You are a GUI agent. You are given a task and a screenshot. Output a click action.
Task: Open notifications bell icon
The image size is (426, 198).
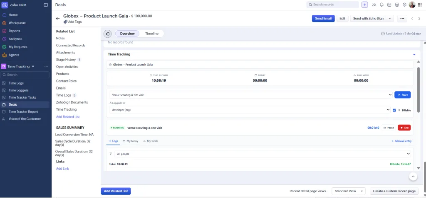(382, 5)
